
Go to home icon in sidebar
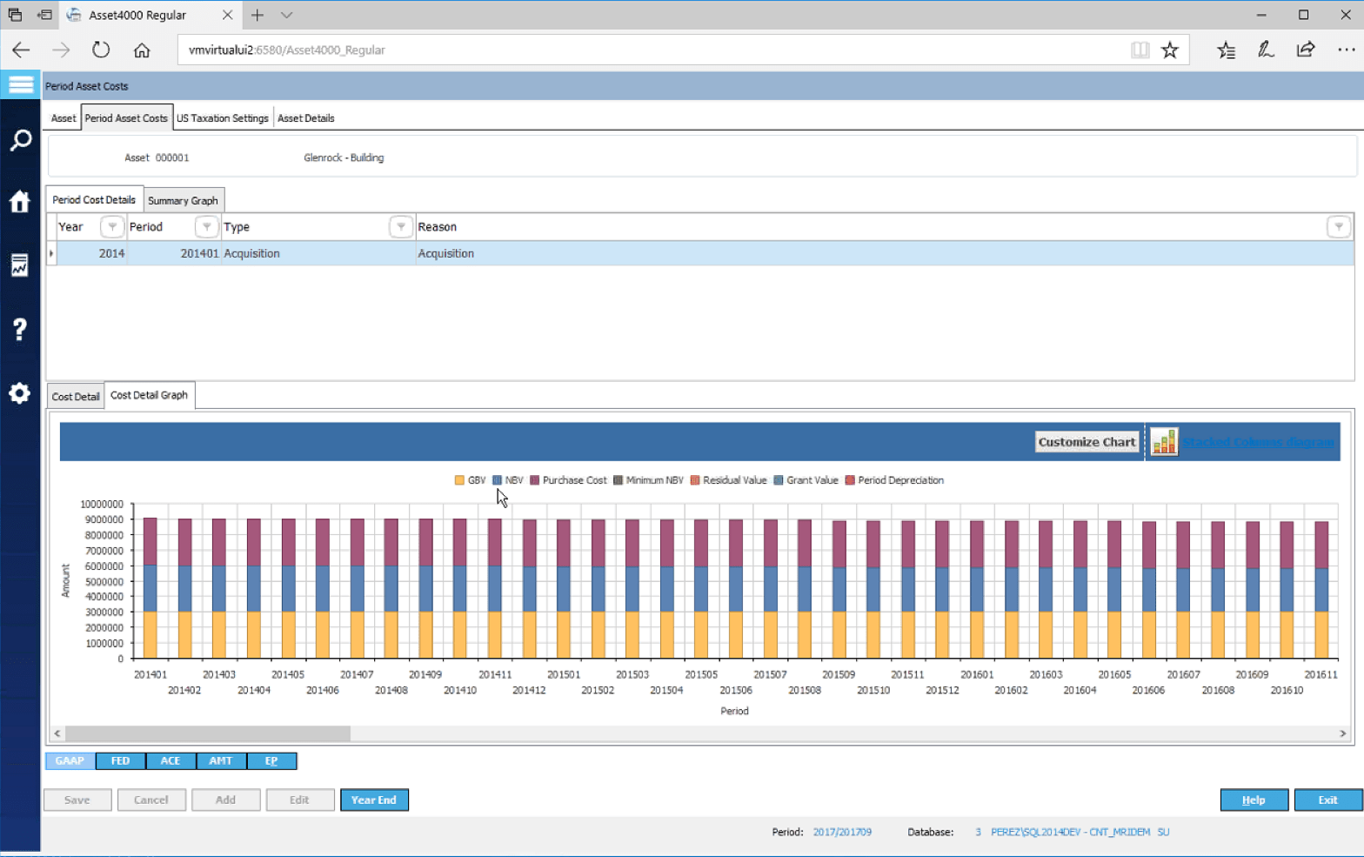tap(20, 202)
